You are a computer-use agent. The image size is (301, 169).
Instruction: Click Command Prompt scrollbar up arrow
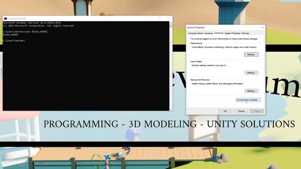(x=171, y=23)
